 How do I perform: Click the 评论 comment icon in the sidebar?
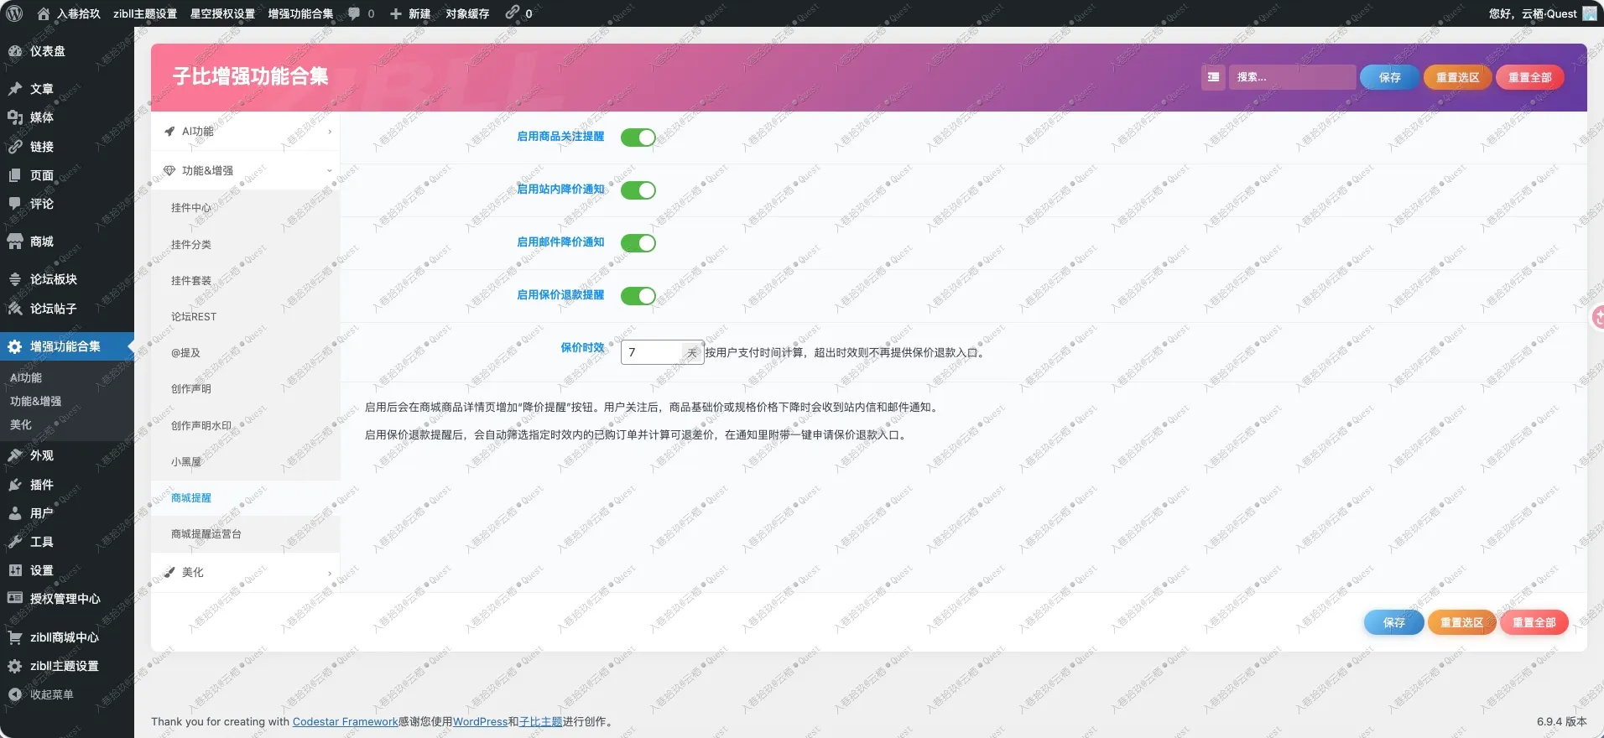click(x=15, y=204)
